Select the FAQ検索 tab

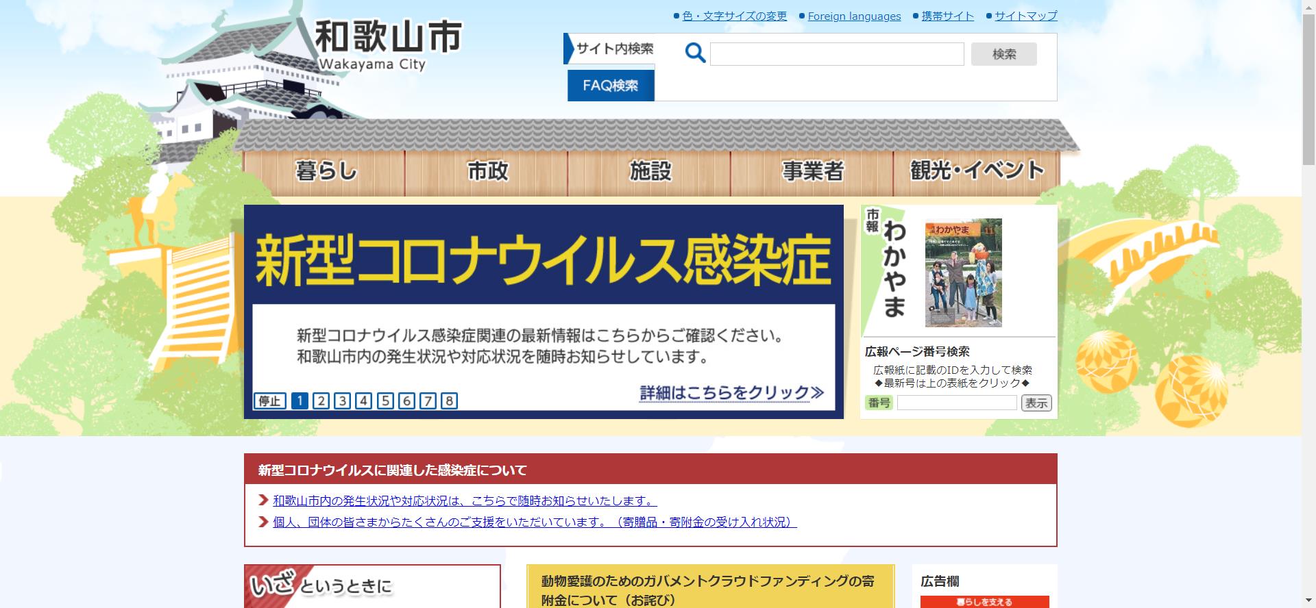coord(610,86)
